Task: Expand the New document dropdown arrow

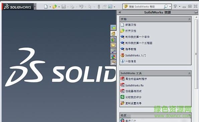Action: pyautogui.click(x=50, y=7)
